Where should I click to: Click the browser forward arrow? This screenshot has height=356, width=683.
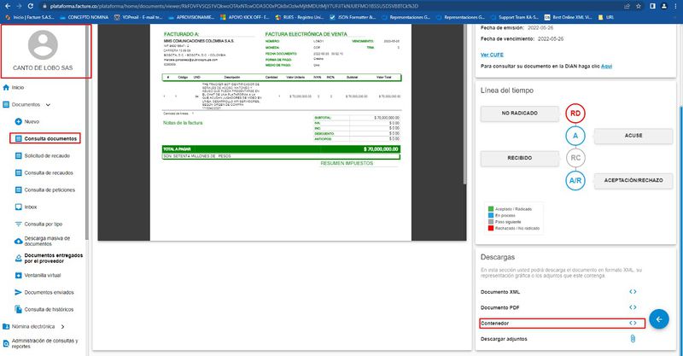tap(19, 6)
